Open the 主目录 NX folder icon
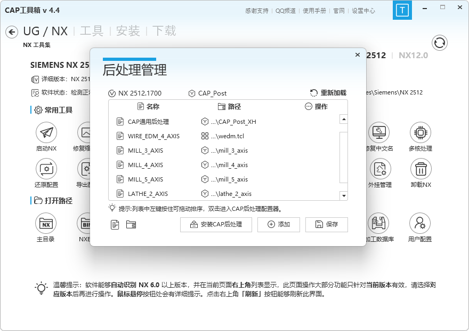The height and width of the screenshot is (331, 469). (x=46, y=223)
